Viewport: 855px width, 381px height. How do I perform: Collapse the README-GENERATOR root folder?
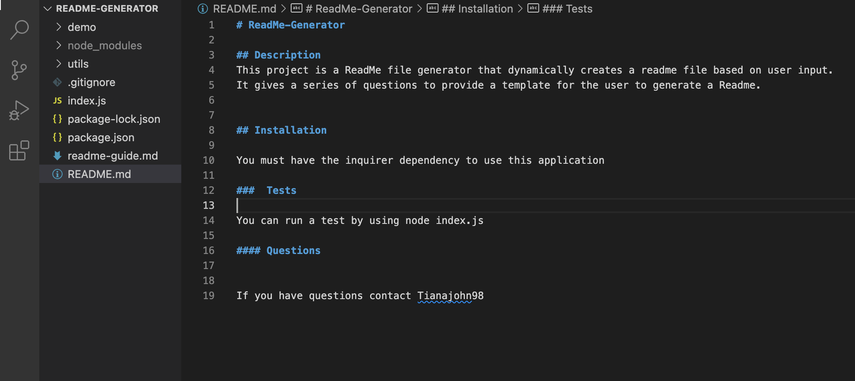point(47,8)
